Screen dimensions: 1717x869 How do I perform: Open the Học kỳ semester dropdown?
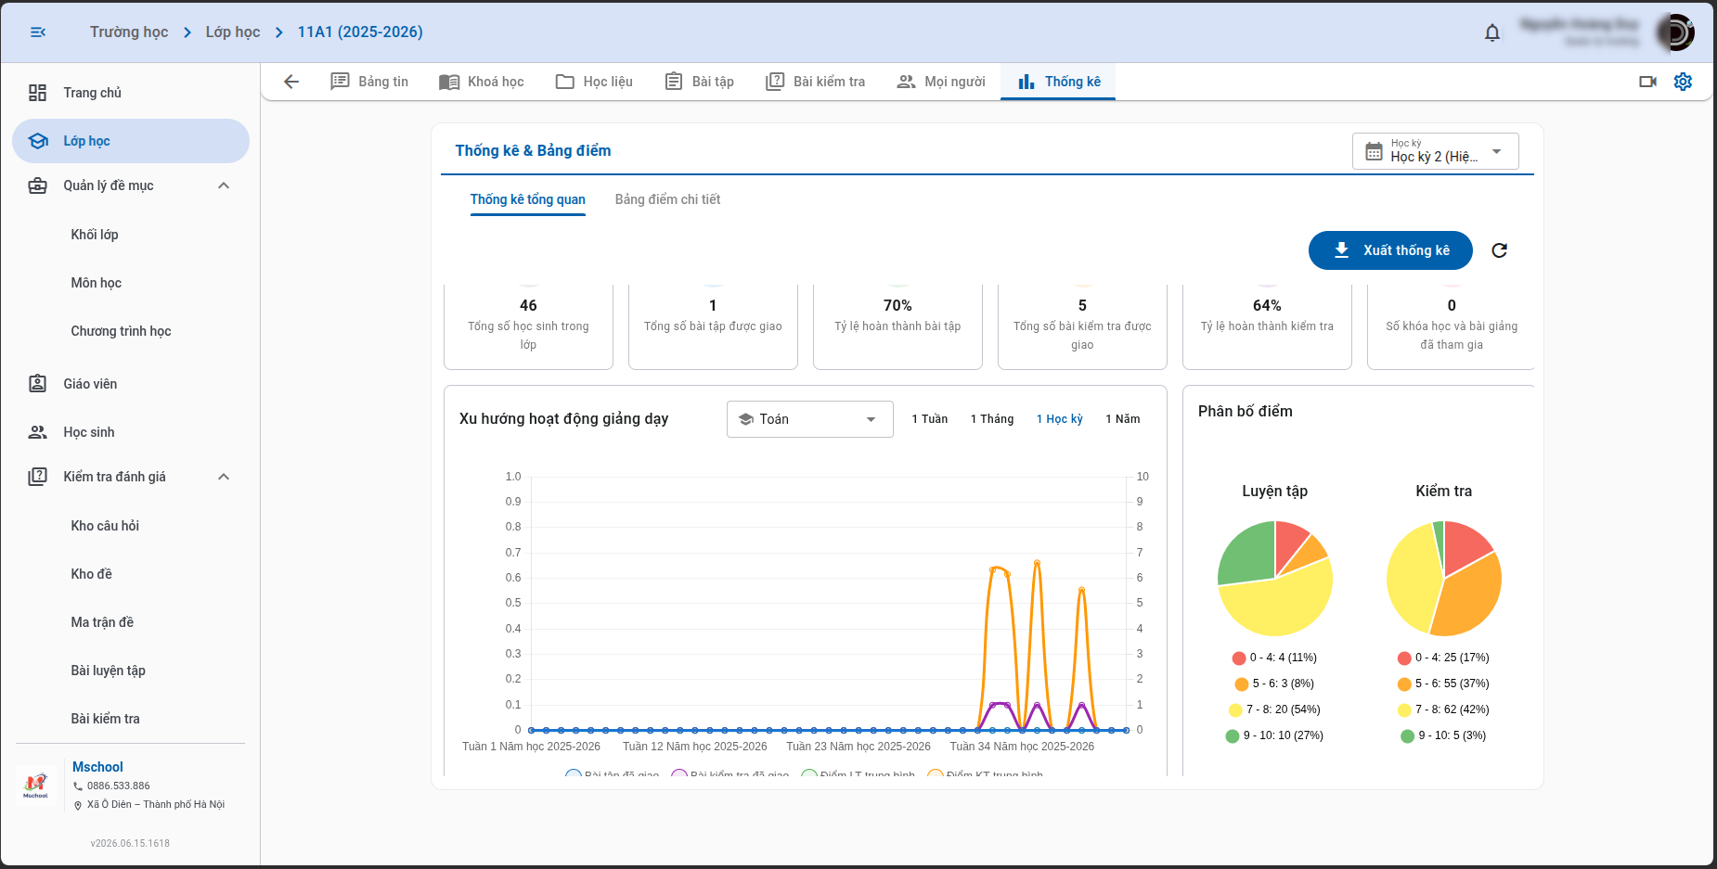1436,151
